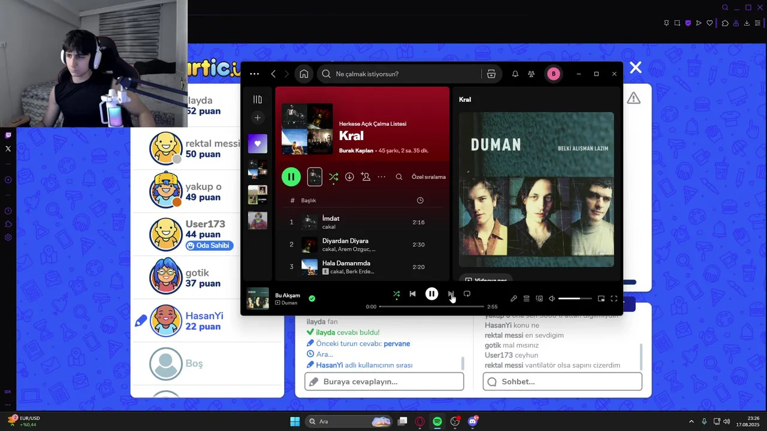The image size is (767, 431).
Task: Skip to the previous track
Action: pyautogui.click(x=412, y=294)
